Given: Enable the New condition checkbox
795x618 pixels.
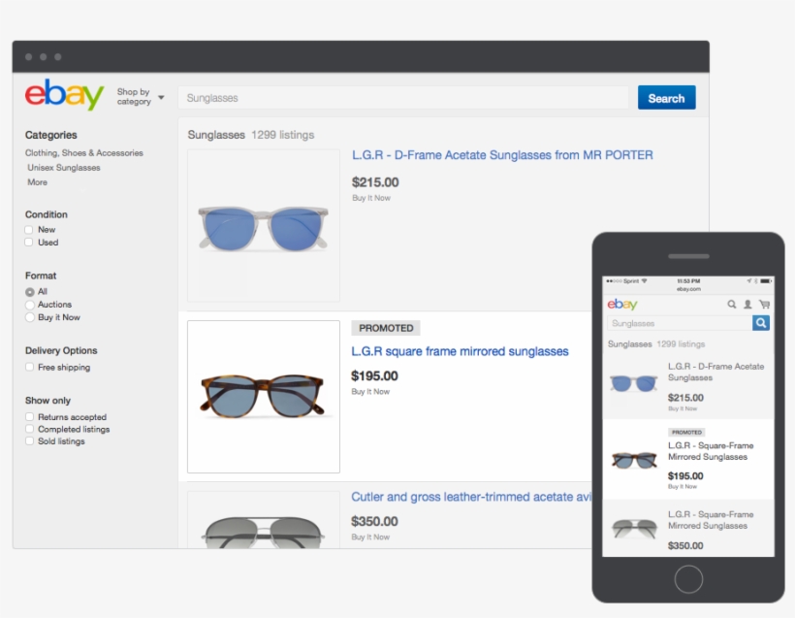Looking at the screenshot, I should coord(28,229).
